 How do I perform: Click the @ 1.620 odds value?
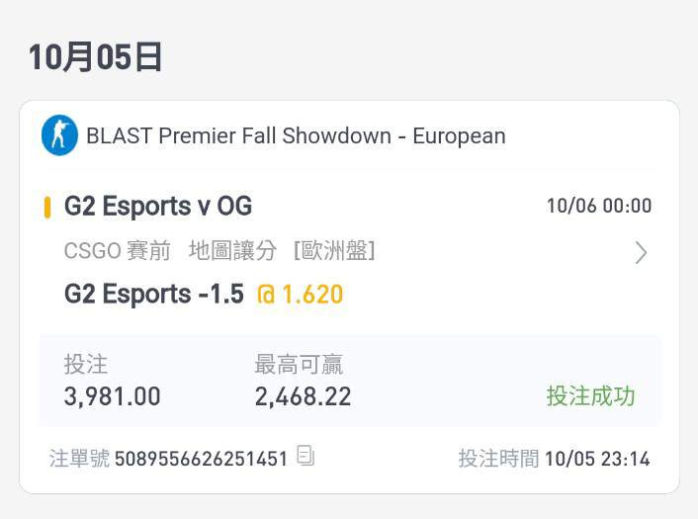pyautogui.click(x=300, y=295)
